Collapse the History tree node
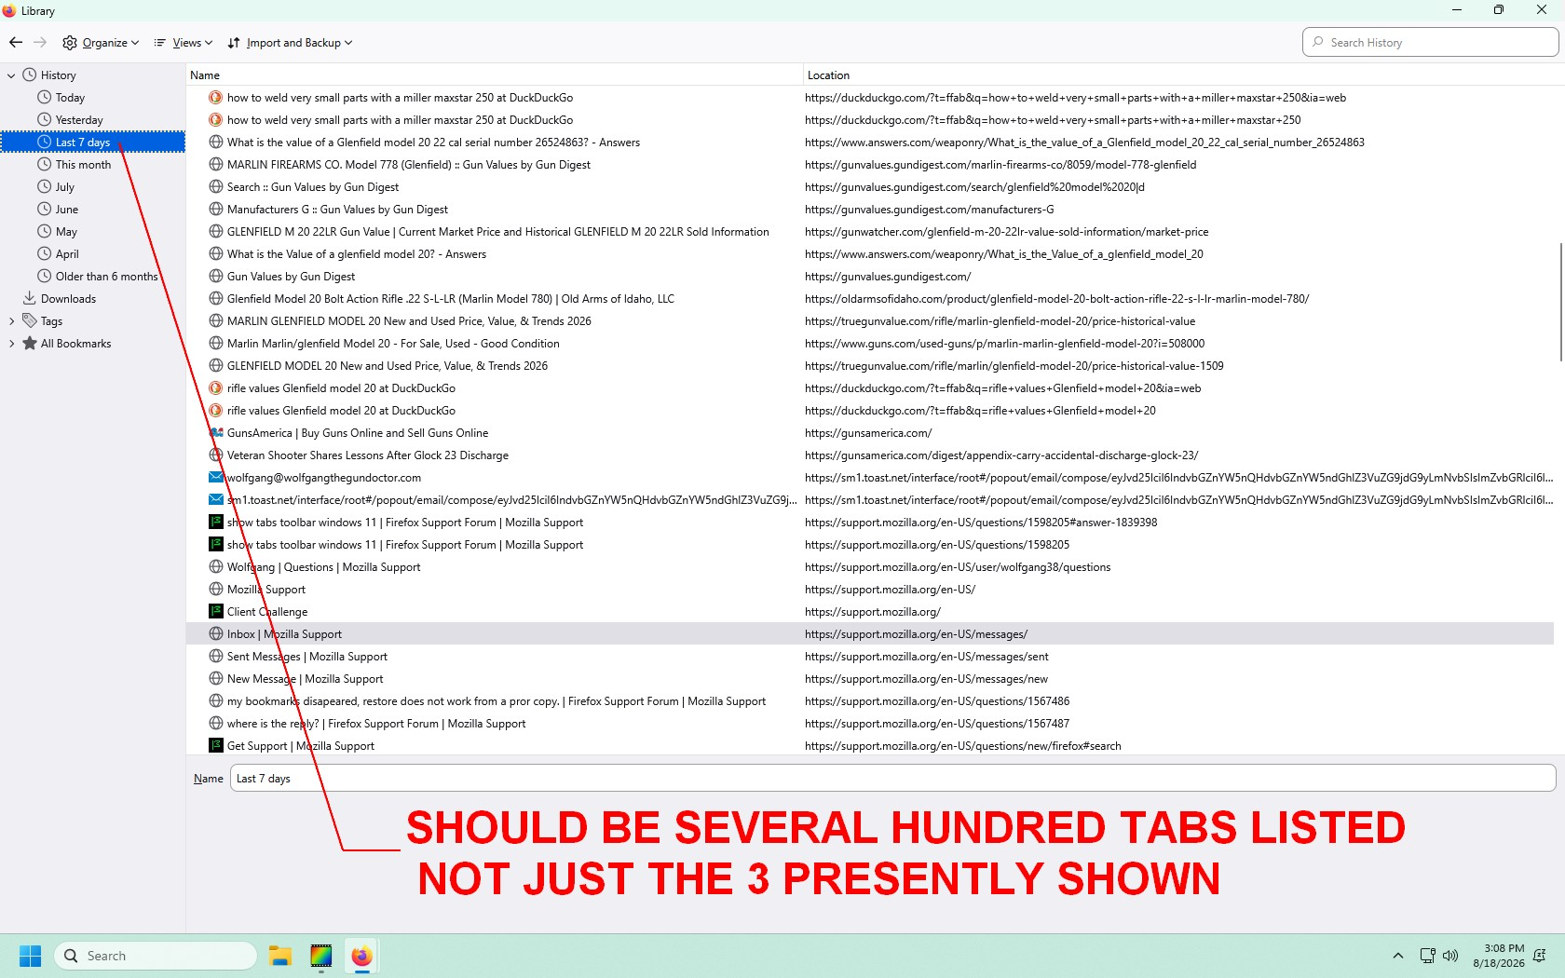 (x=11, y=75)
